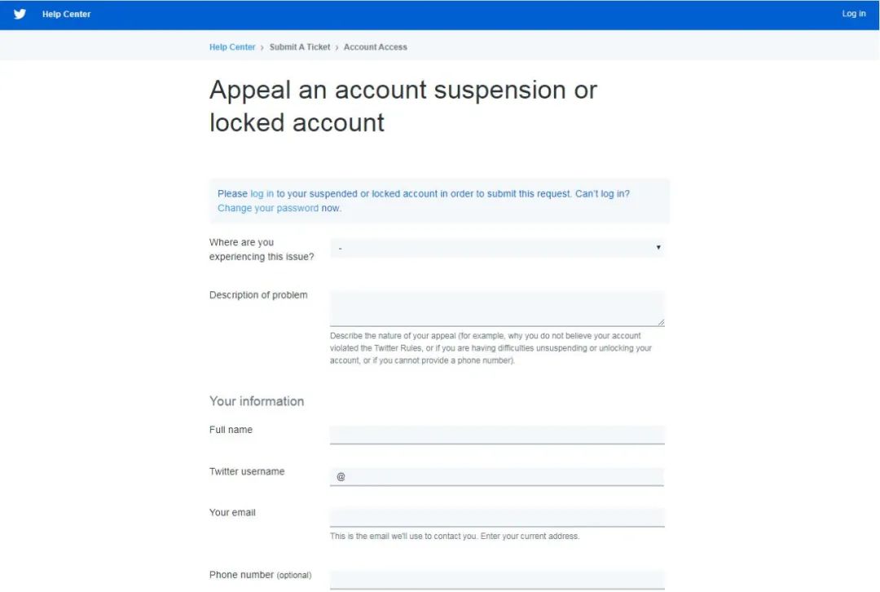Click Log in at top right
The image size is (880, 592).
point(854,14)
